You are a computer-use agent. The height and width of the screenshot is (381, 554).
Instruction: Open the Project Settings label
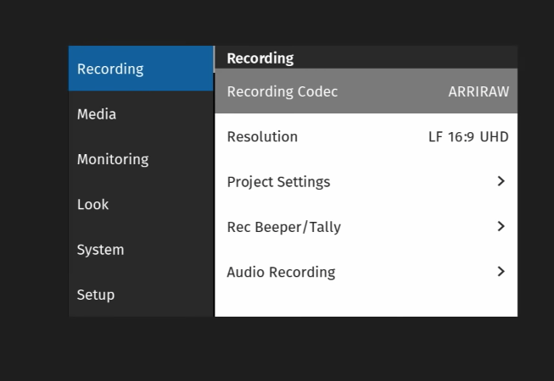click(x=278, y=182)
